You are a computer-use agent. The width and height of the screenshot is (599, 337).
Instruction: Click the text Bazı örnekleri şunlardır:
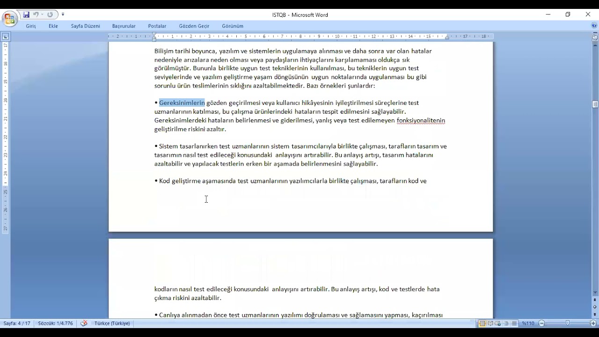coord(341,86)
